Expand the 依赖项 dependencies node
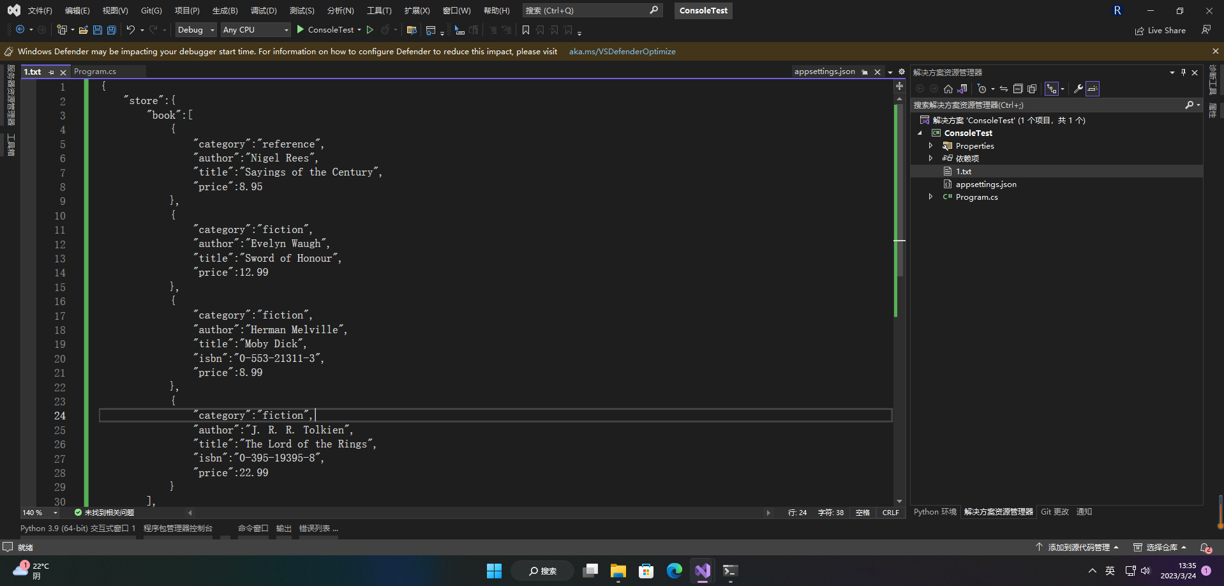The width and height of the screenshot is (1224, 586). 931,159
